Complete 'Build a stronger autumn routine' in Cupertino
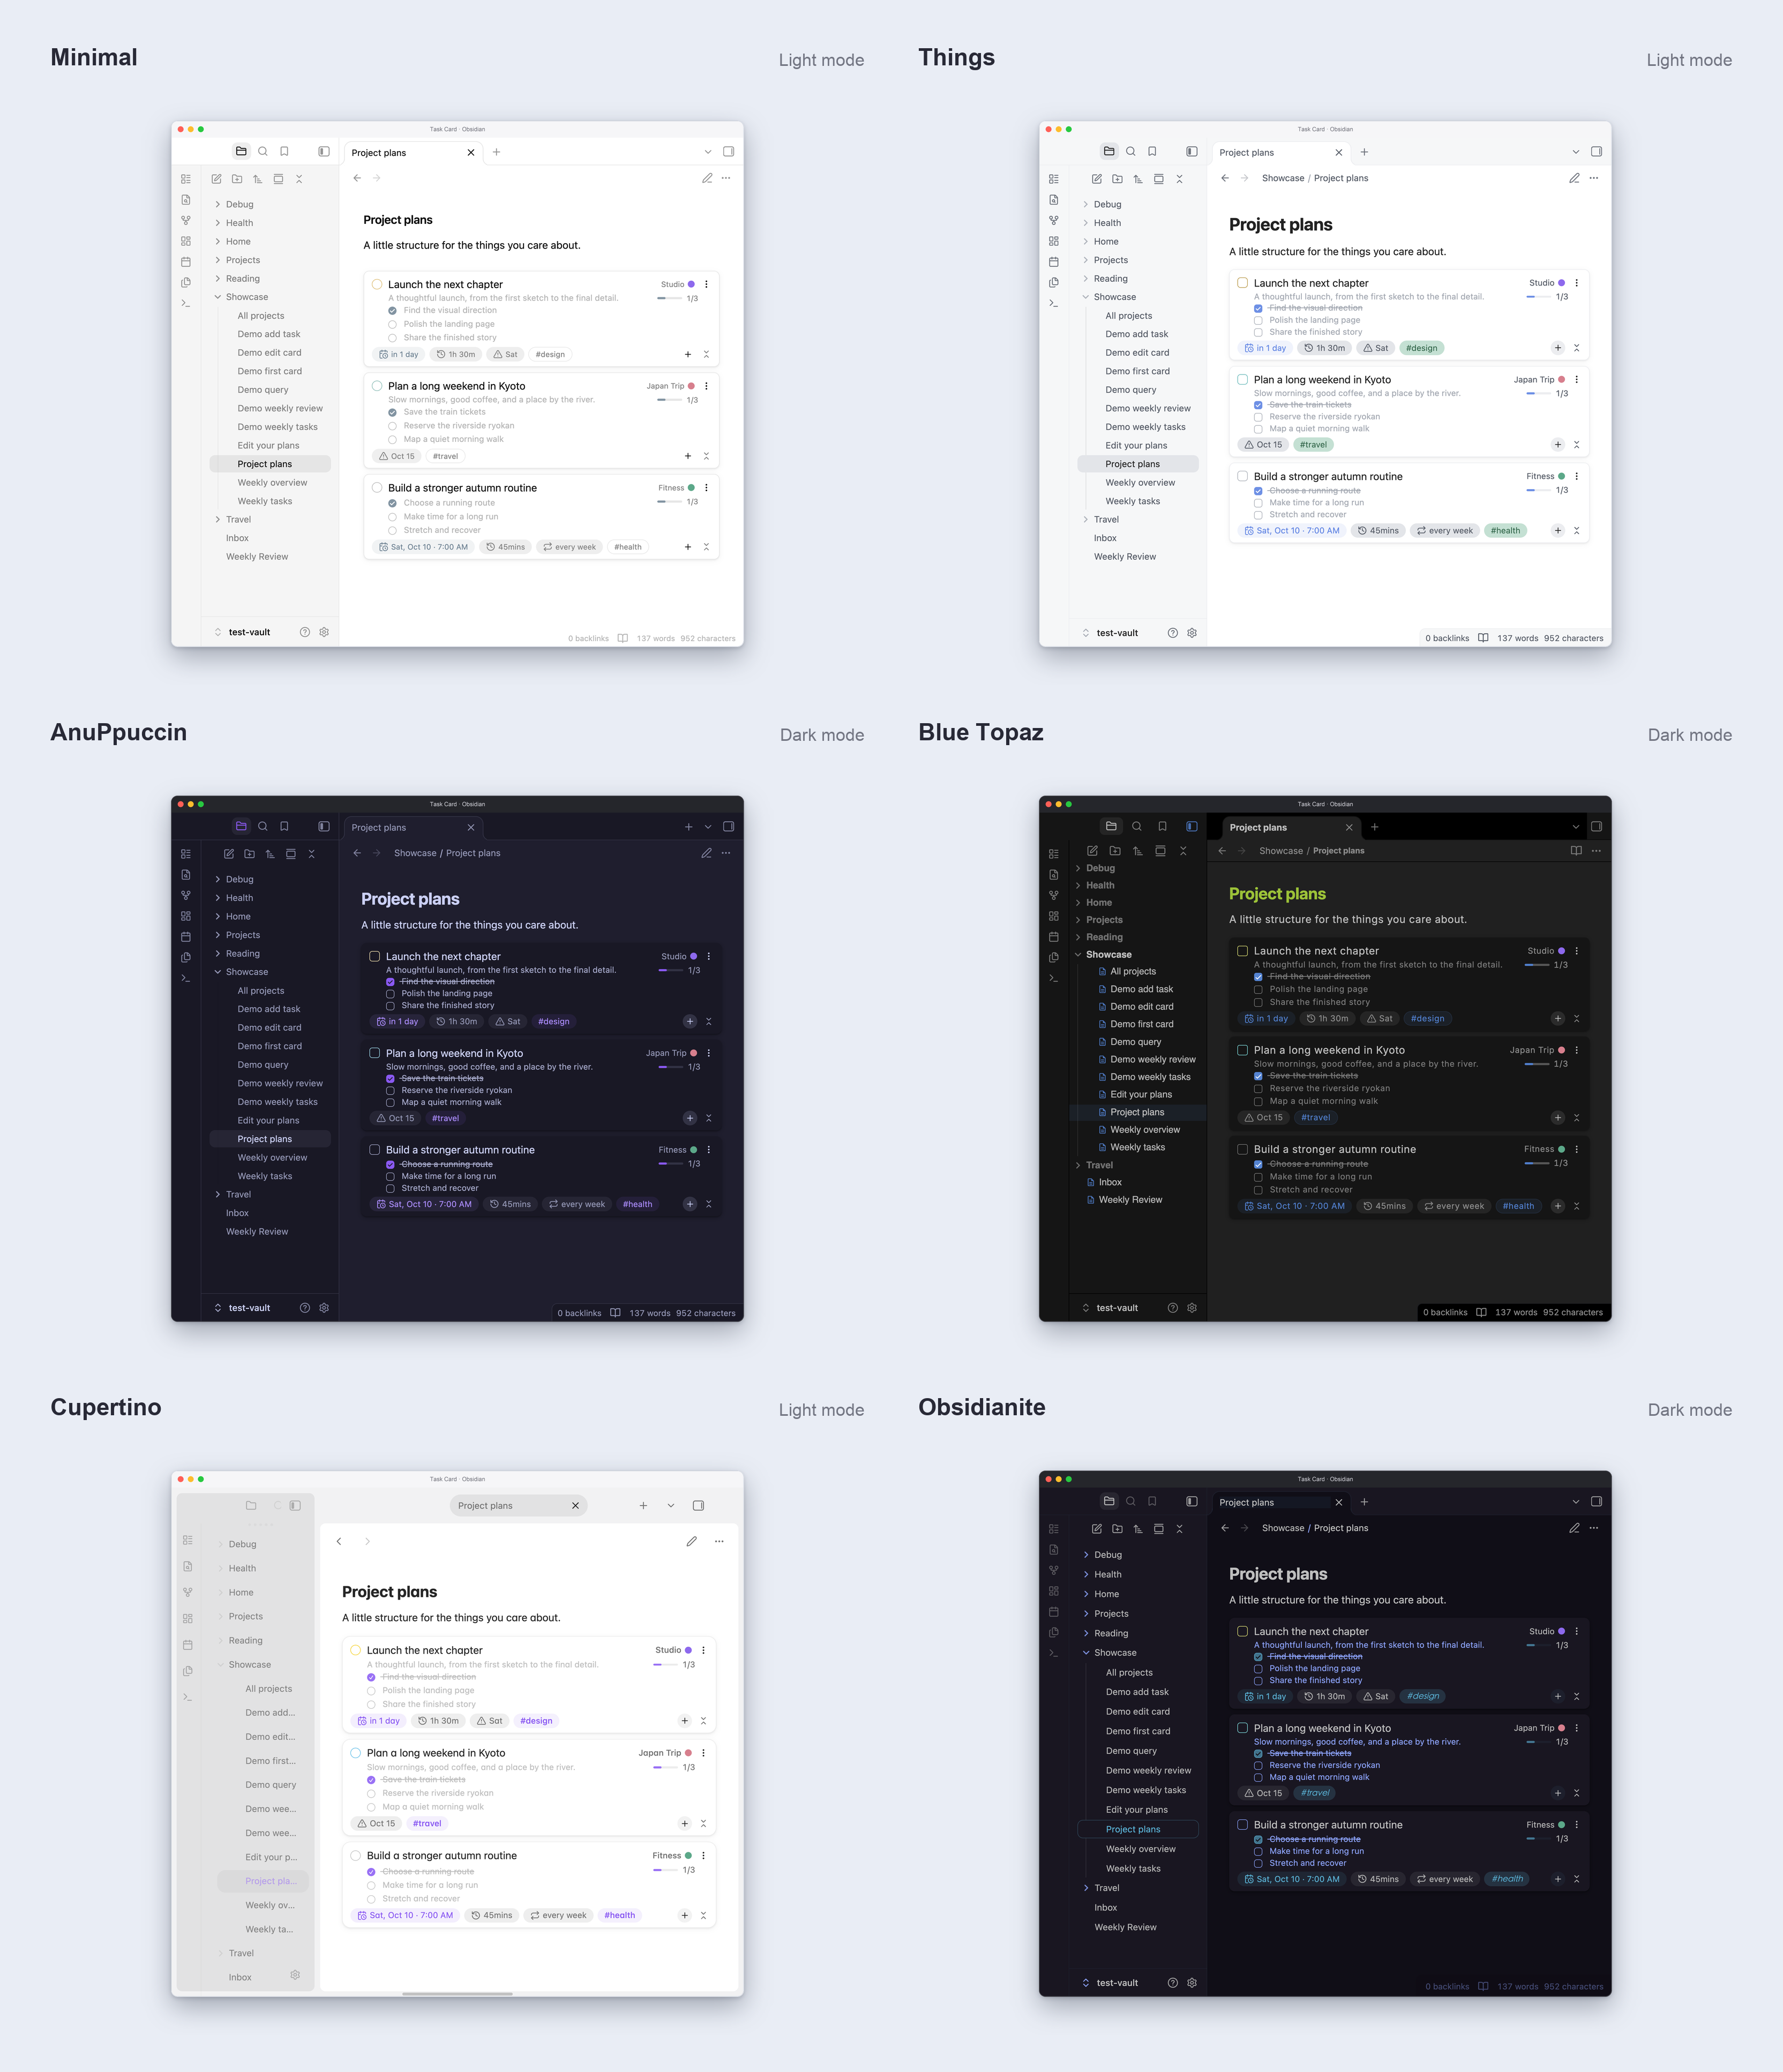1783x2072 pixels. [355, 1855]
